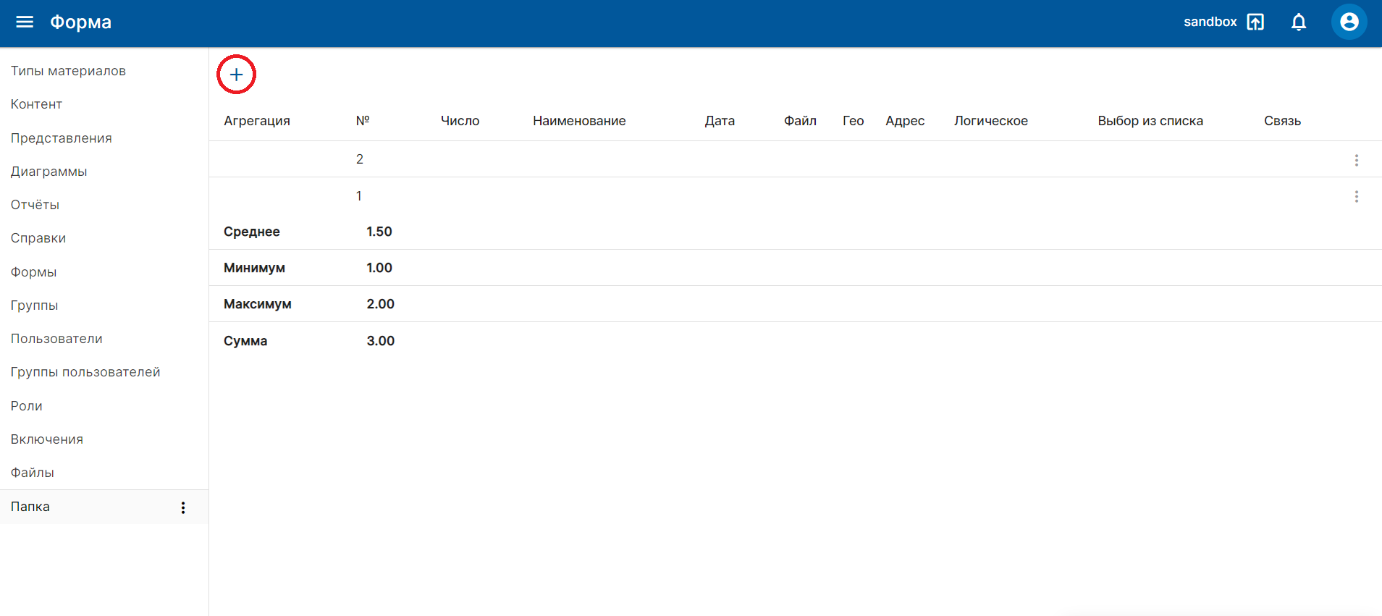The width and height of the screenshot is (1382, 616).
Task: Go to Группы пользователей
Action: tap(85, 372)
